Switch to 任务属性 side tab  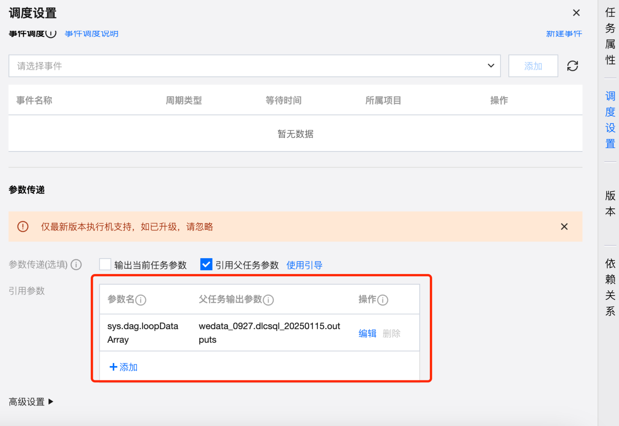tap(610, 36)
